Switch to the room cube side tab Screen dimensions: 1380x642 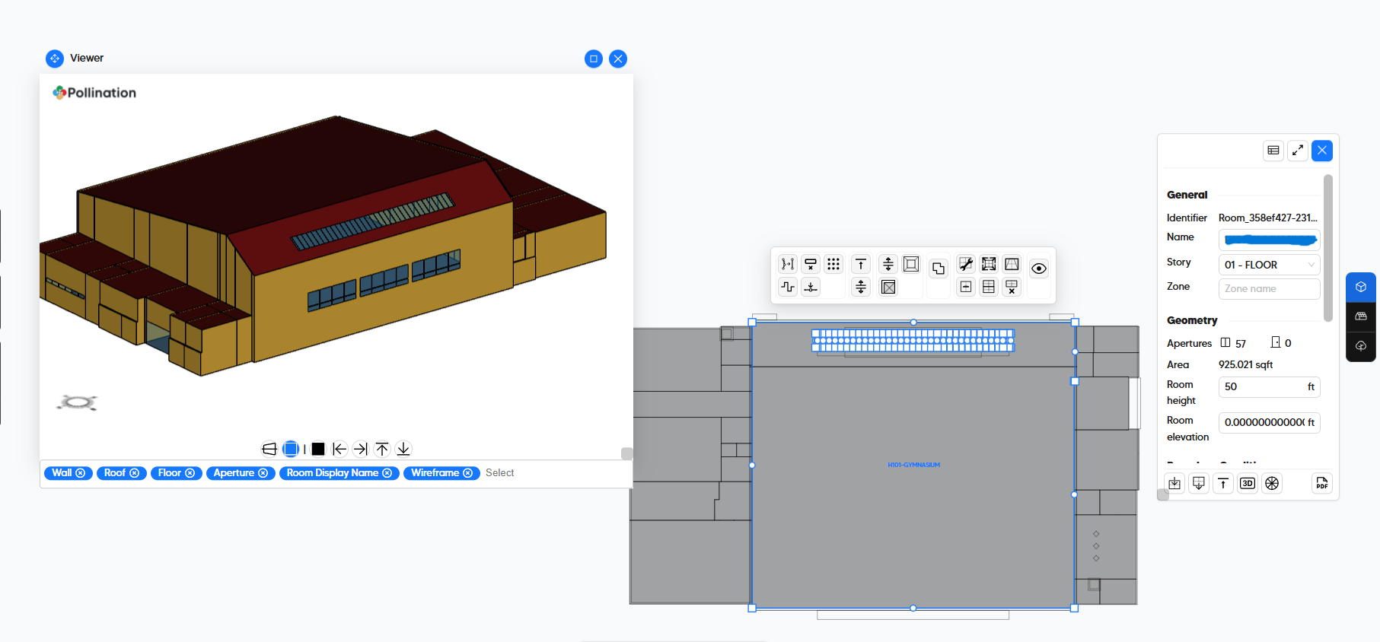click(x=1361, y=287)
